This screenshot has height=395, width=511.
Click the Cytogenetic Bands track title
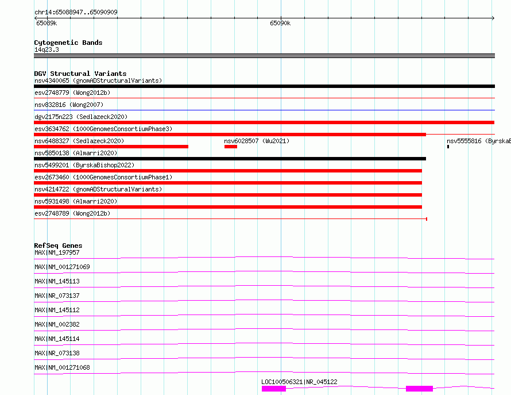[x=68, y=43]
